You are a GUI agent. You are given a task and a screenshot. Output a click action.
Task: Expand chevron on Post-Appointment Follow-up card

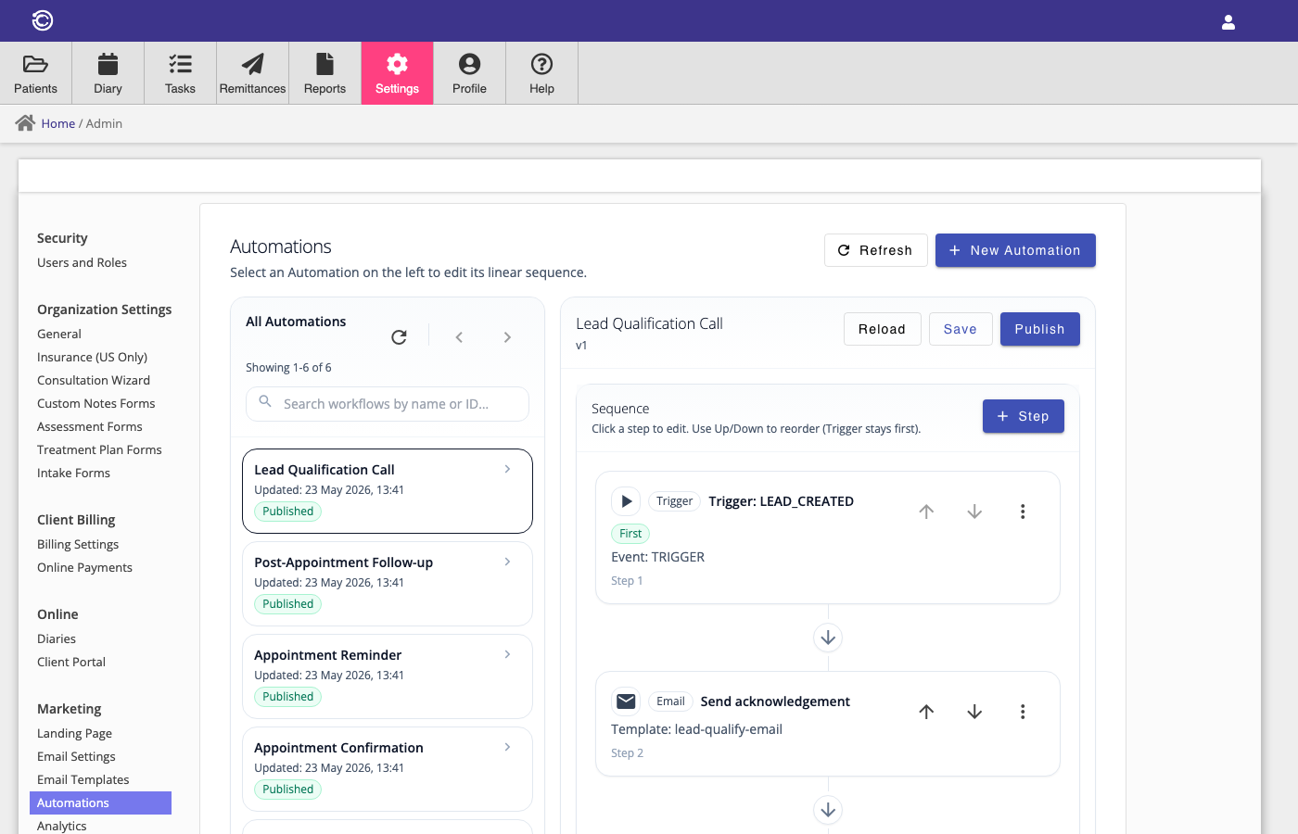click(x=507, y=562)
